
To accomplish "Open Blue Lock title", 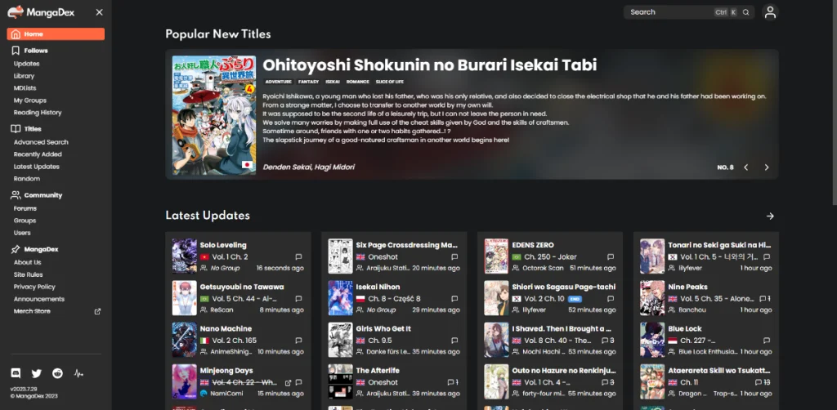I will pyautogui.click(x=685, y=328).
